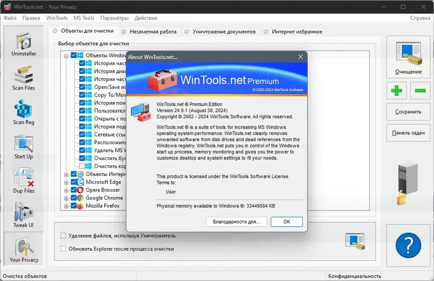This screenshot has height=281, width=434.
Task: Click Очистка объектов status bar text
Action: point(24,276)
